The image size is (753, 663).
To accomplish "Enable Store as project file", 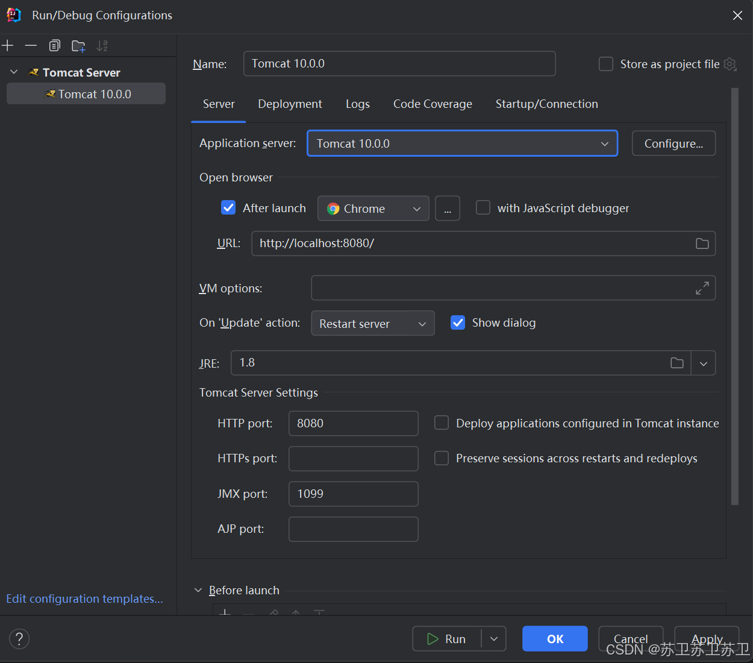I will (x=606, y=64).
